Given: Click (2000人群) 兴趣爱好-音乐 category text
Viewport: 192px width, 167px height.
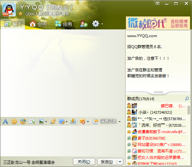Looking at the screenshot, I should coord(47,14).
